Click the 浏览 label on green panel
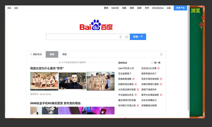This screenshot has width=212, height=127. (x=195, y=10)
